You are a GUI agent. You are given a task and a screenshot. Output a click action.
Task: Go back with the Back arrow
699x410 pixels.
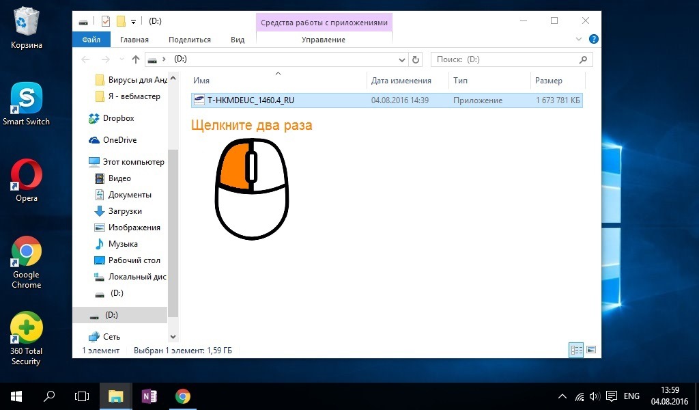click(x=85, y=59)
